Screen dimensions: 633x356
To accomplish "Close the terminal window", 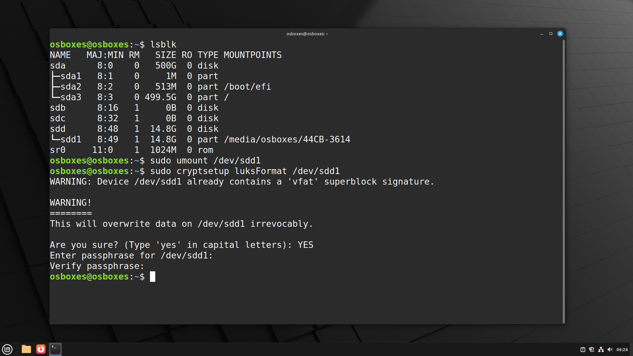I will (560, 33).
